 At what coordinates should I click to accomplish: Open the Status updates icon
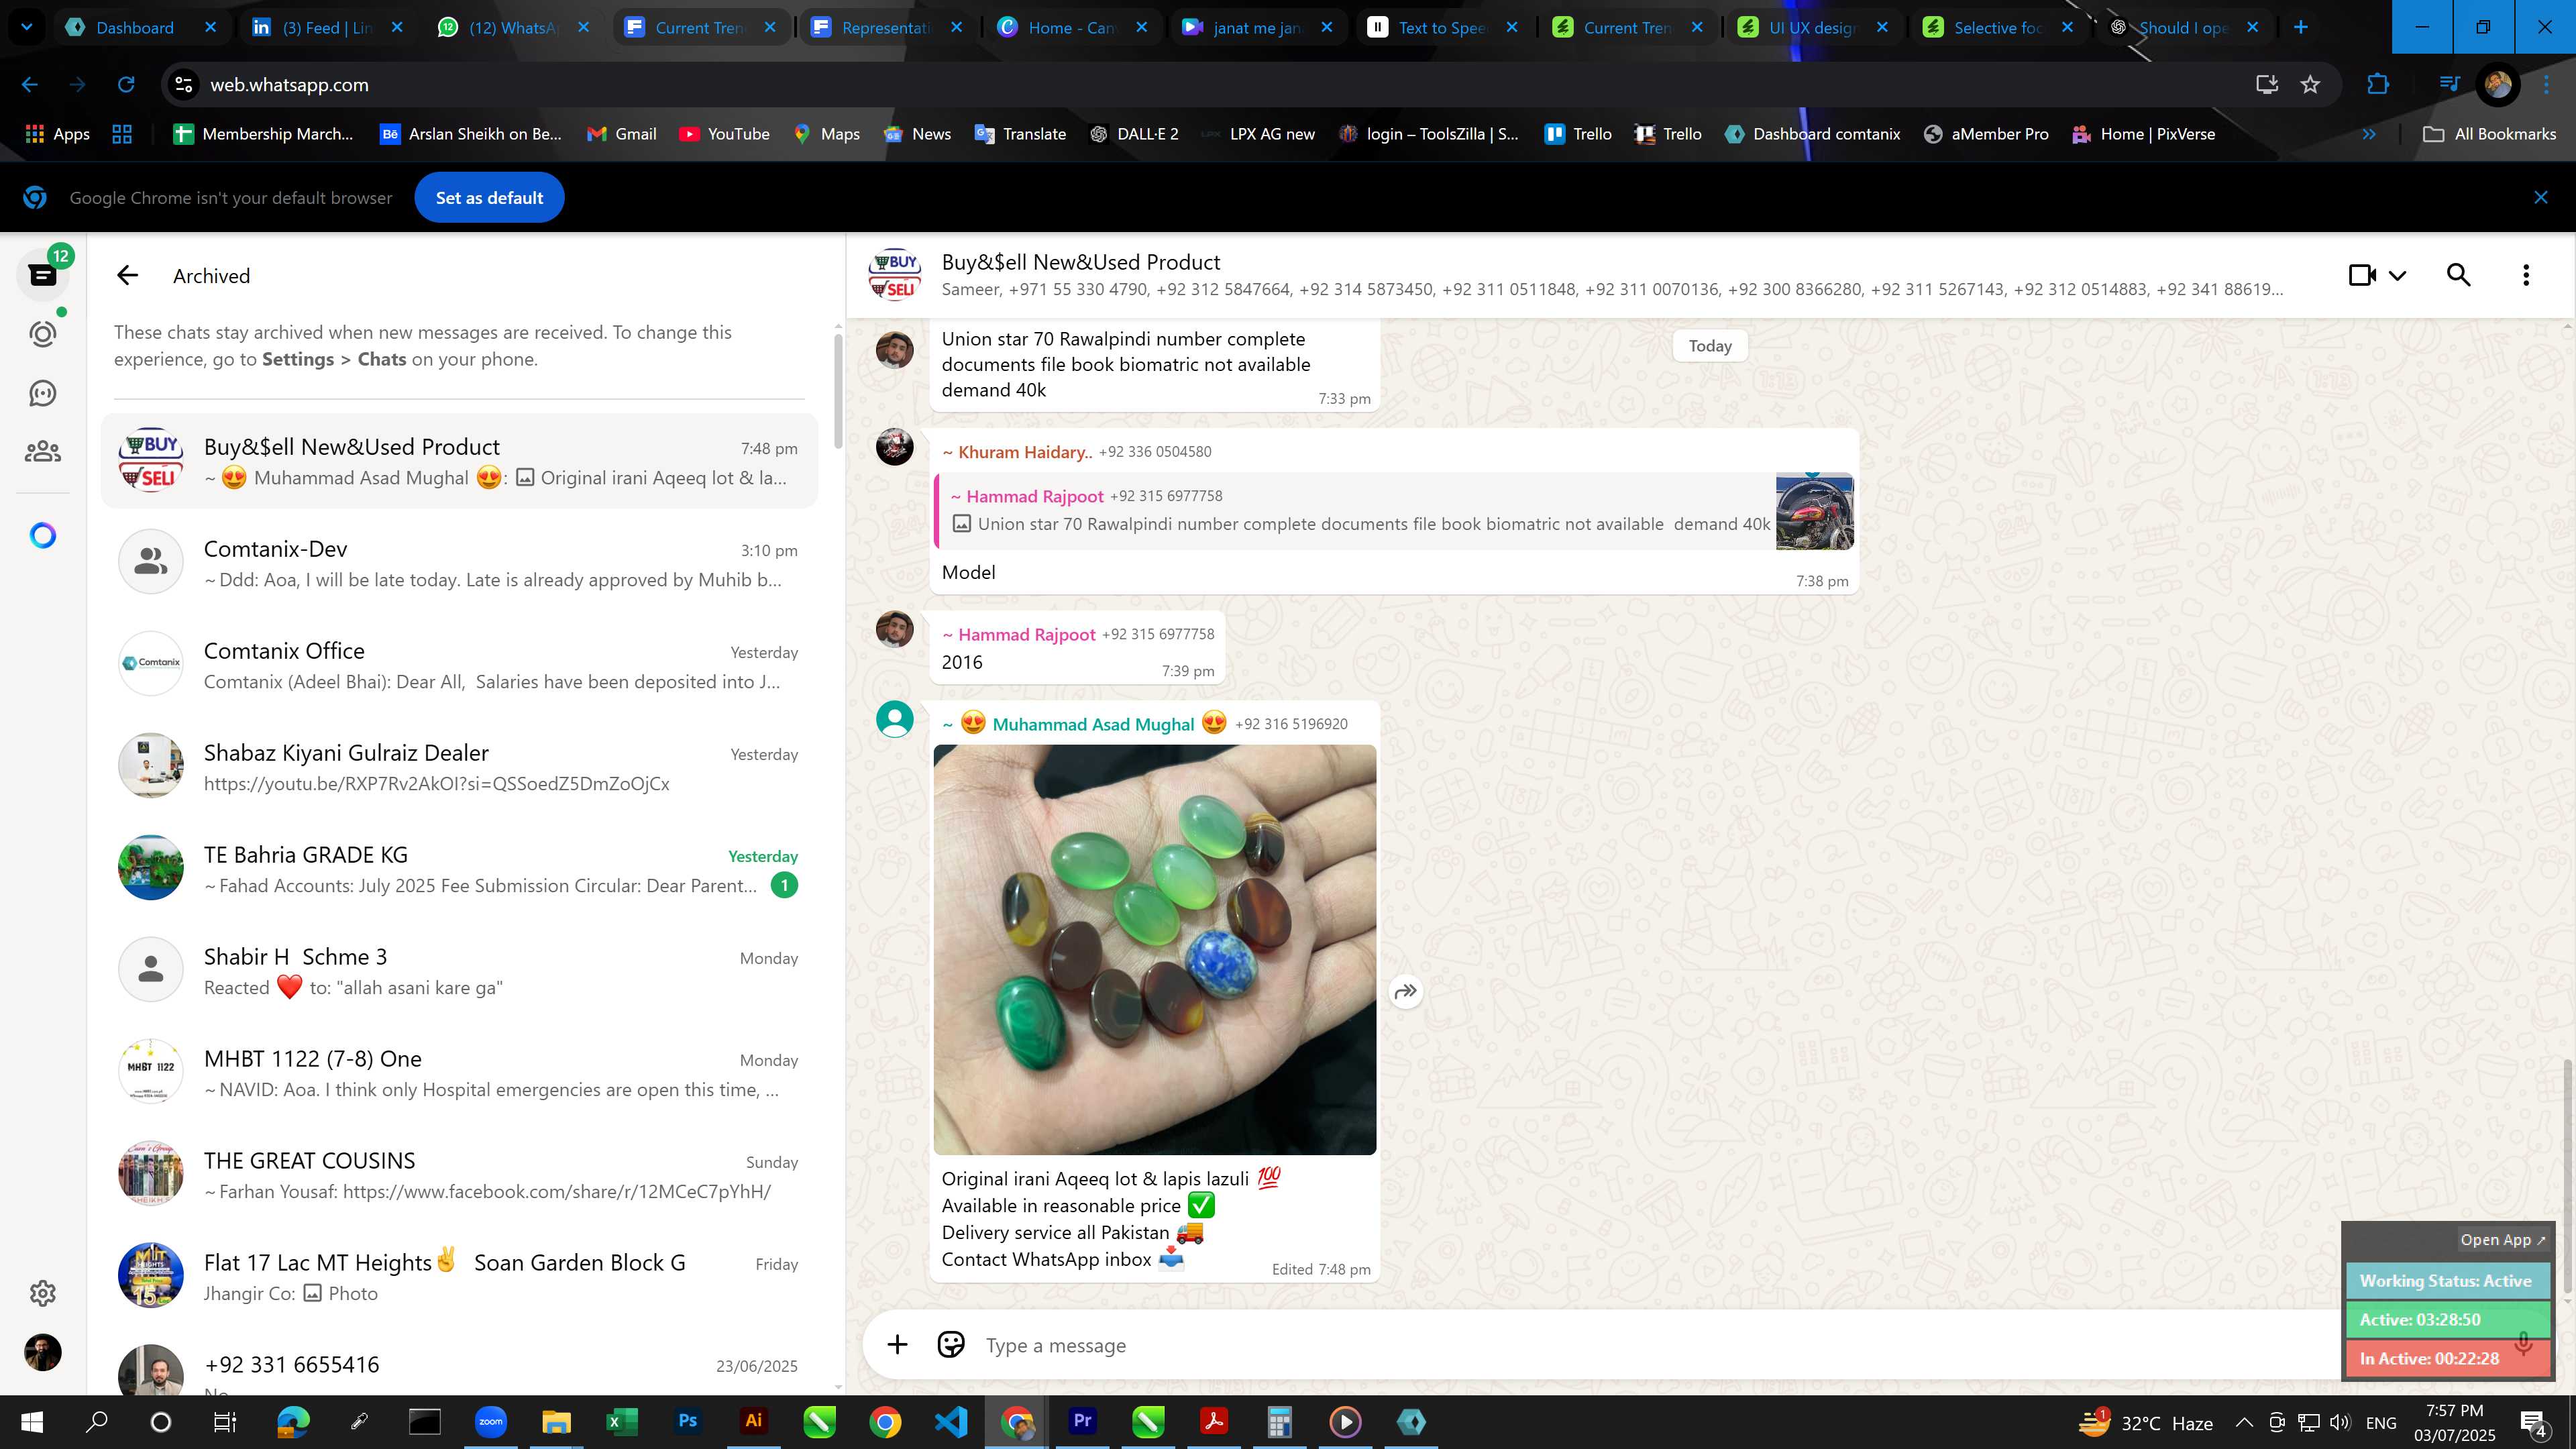pos(43,334)
